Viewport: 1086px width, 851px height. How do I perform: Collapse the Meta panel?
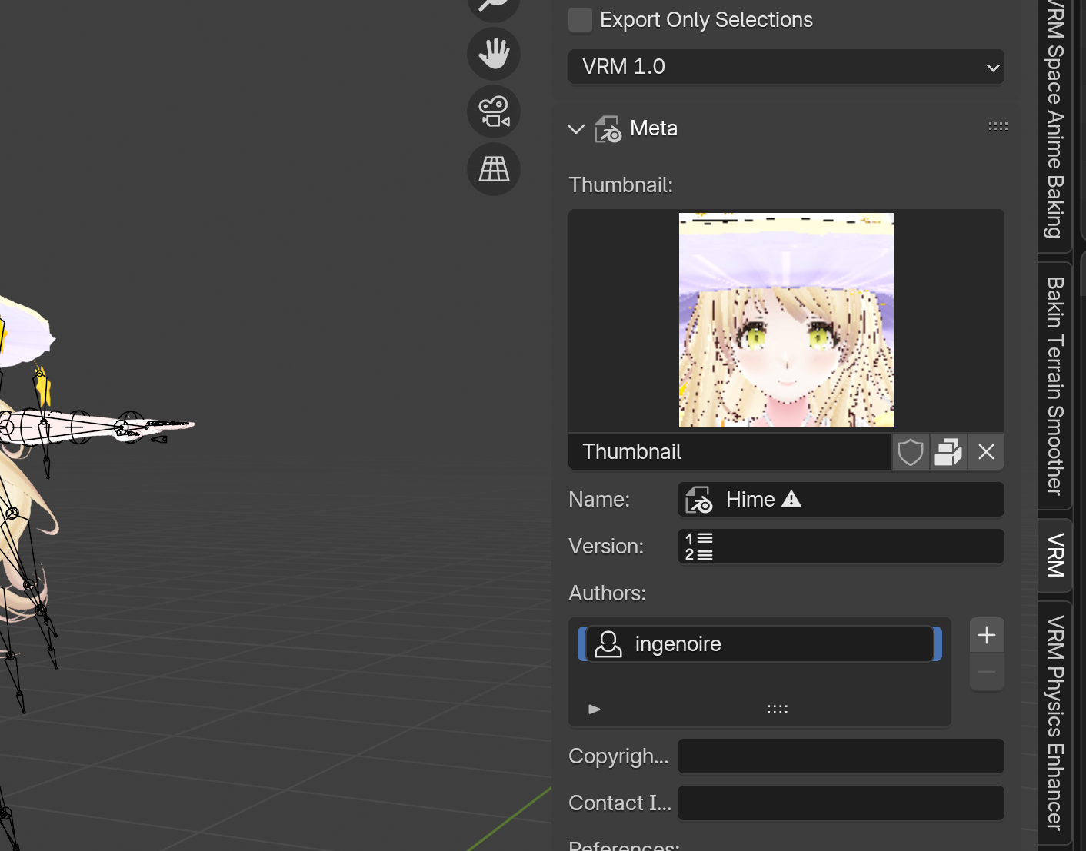(x=576, y=128)
